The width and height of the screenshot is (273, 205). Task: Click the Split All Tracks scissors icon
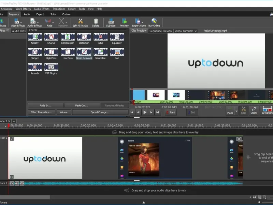[80, 21]
